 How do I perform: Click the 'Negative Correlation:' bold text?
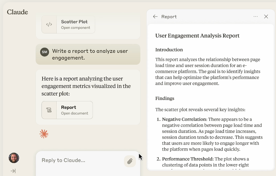[x=185, y=119]
